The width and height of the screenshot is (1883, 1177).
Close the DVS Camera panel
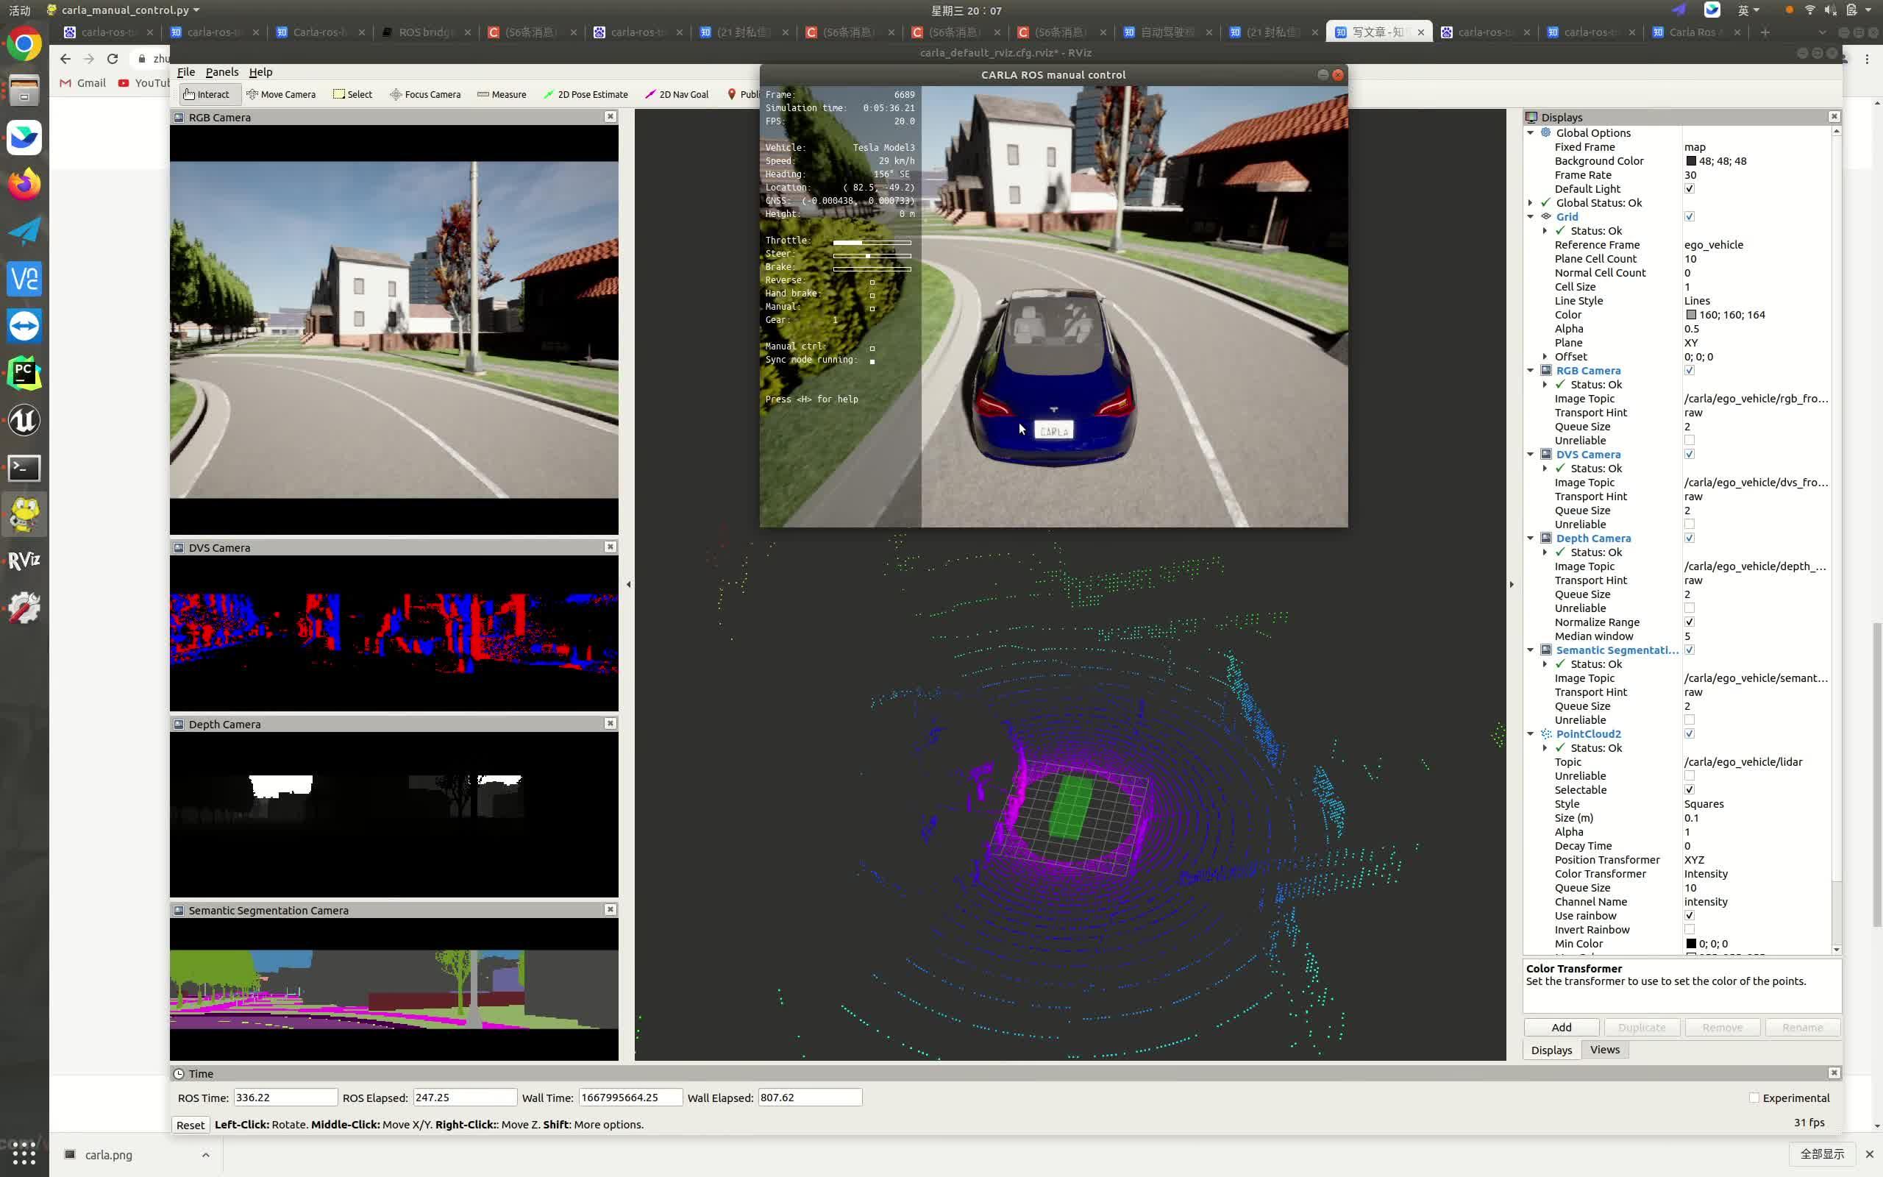[610, 547]
